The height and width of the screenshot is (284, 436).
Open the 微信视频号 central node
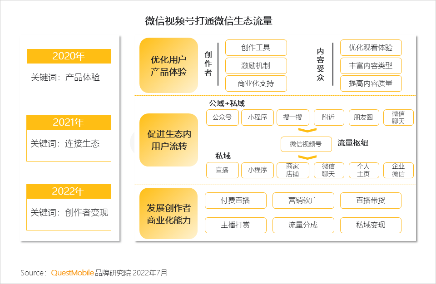pyautogui.click(x=306, y=144)
